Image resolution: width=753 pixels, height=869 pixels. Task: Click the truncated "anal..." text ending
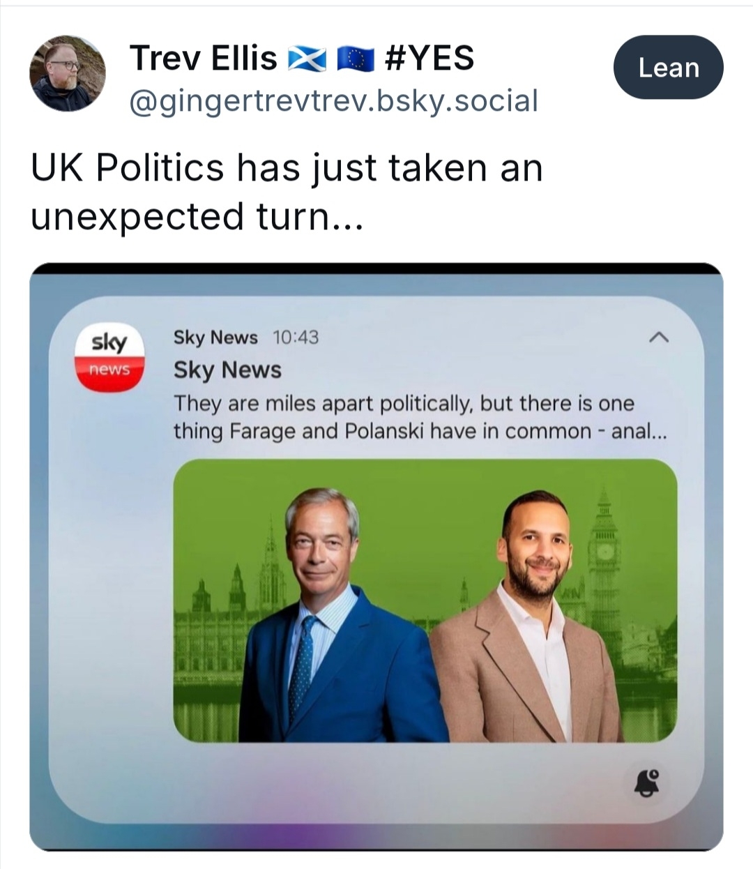[639, 432]
